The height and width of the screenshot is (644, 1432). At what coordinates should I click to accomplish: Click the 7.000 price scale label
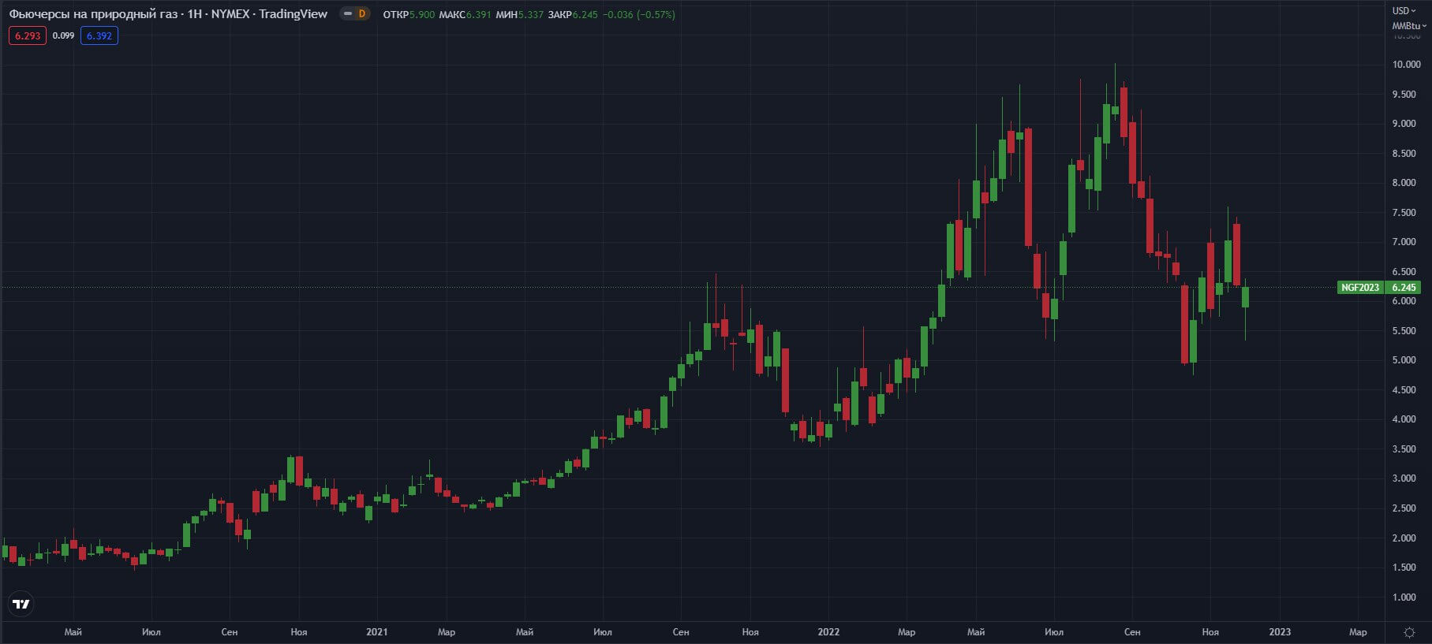(x=1404, y=242)
